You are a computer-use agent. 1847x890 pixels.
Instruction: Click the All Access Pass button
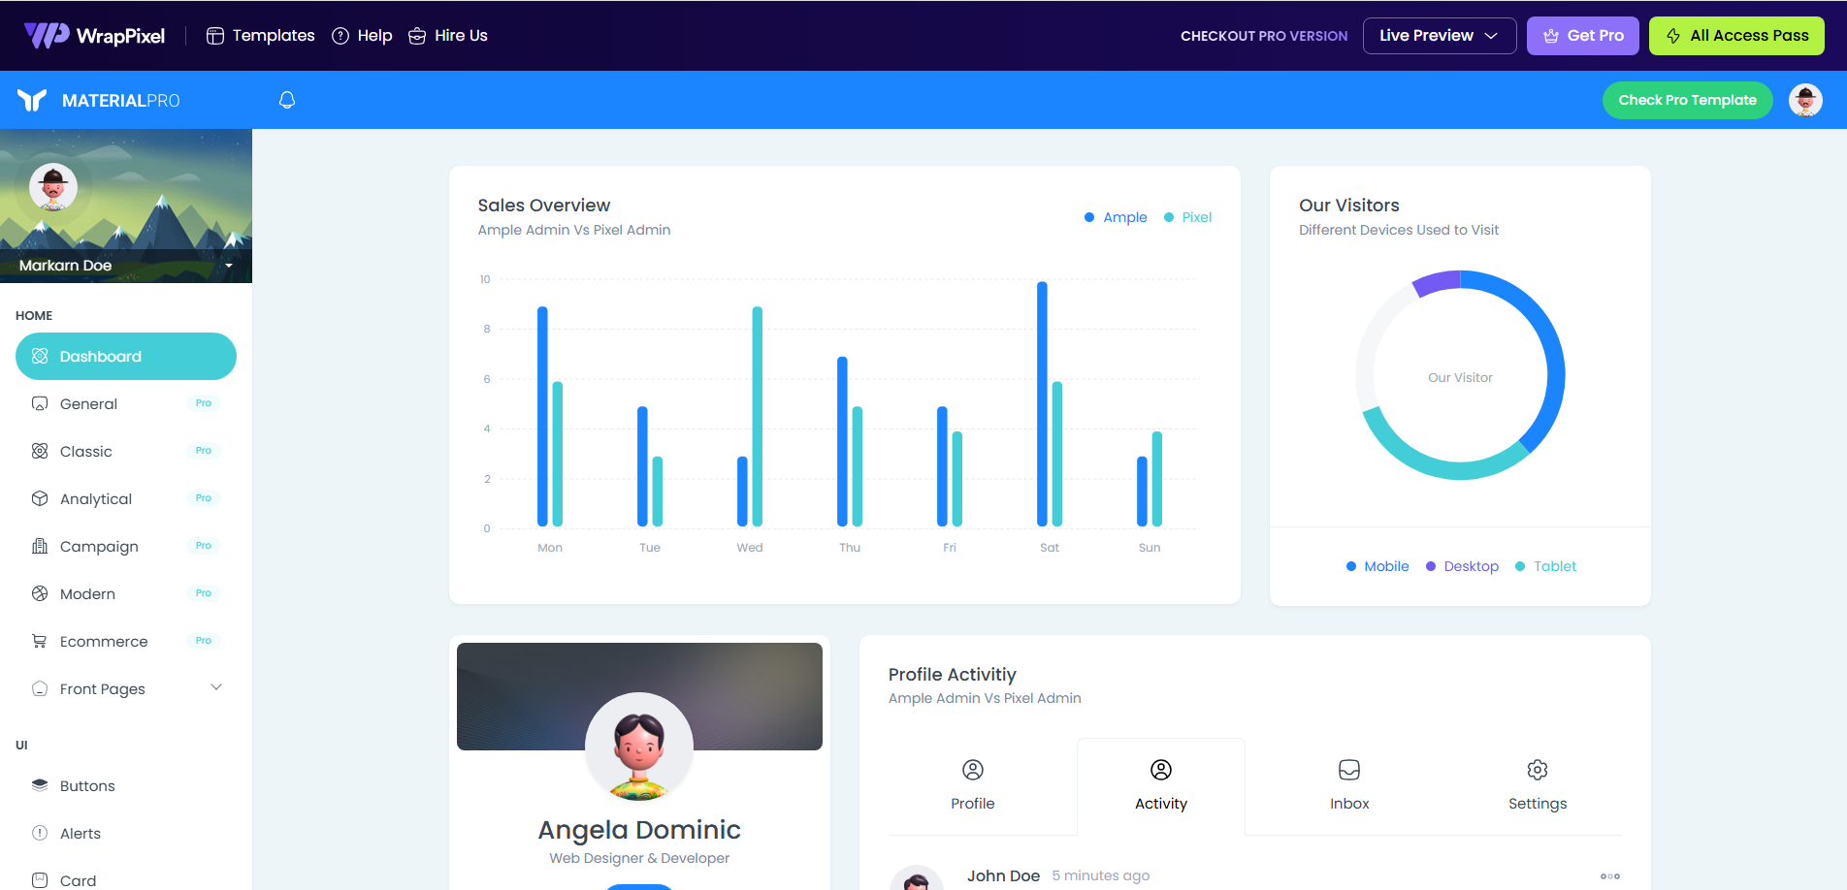coord(1736,36)
